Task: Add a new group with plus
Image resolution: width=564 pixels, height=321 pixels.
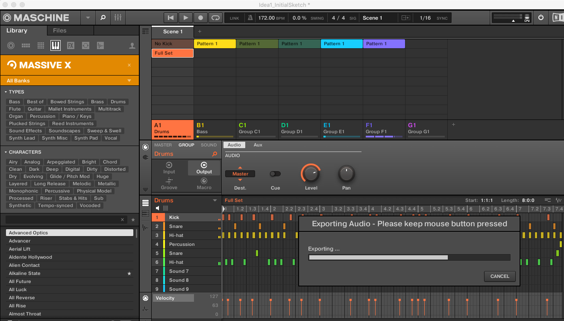Action: [454, 125]
